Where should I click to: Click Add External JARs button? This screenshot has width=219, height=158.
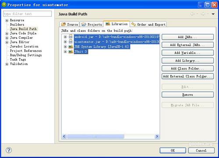(187, 45)
